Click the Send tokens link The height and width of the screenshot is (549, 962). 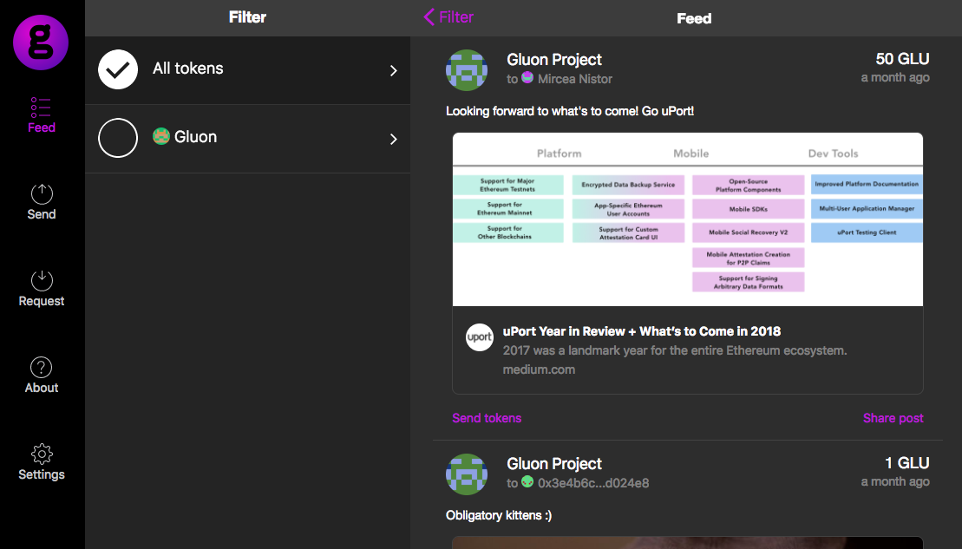pos(487,418)
